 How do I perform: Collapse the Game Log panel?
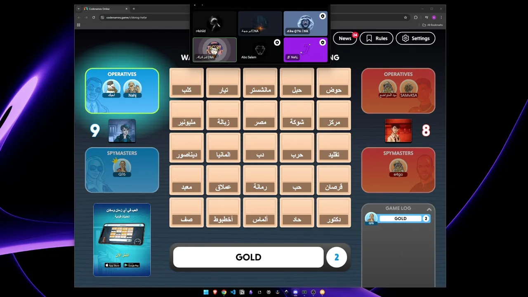pos(429,209)
